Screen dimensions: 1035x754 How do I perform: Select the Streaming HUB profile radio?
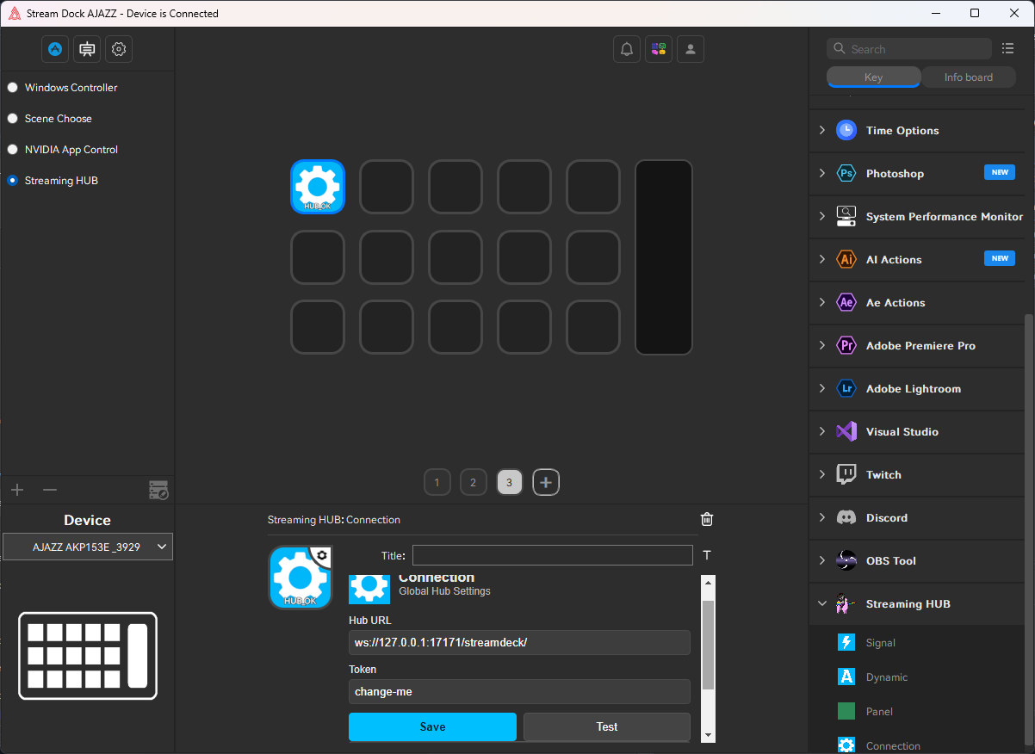coord(12,180)
